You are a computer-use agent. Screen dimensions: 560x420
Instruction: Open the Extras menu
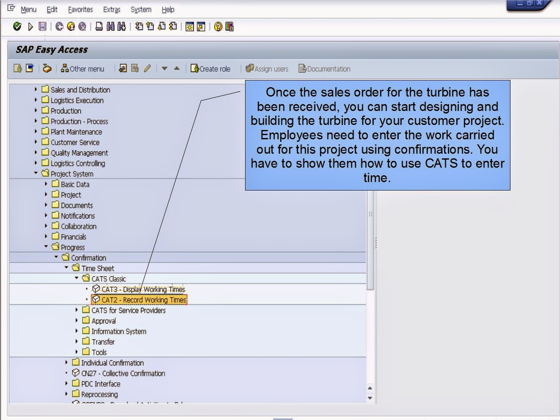(112, 9)
